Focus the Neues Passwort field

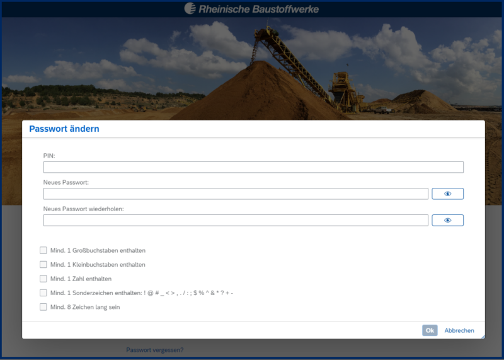(x=236, y=194)
